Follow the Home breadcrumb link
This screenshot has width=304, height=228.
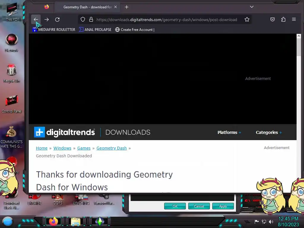[x=42, y=148]
